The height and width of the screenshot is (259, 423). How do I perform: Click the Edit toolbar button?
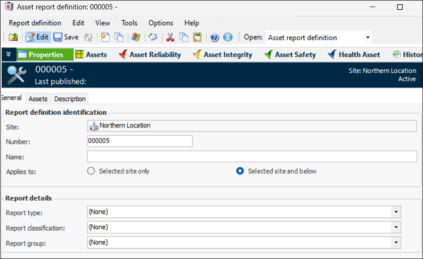point(37,37)
